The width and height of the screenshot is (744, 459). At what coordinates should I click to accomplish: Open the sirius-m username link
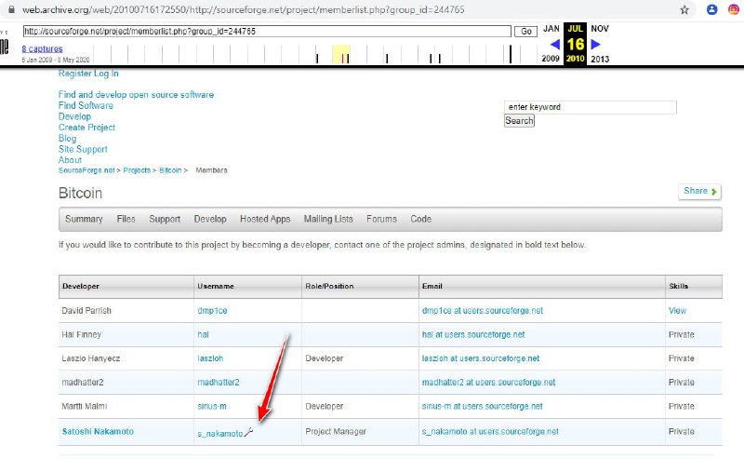212,406
